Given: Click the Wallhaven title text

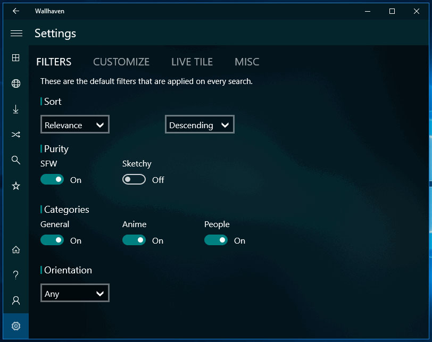Looking at the screenshot, I should click(49, 11).
